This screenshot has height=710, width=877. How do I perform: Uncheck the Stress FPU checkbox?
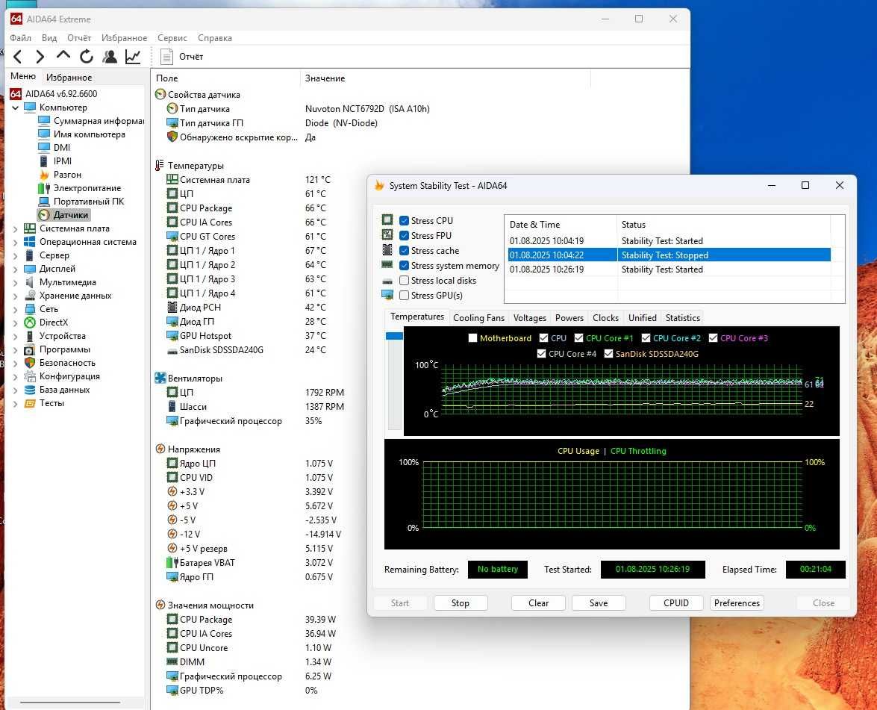pos(404,236)
